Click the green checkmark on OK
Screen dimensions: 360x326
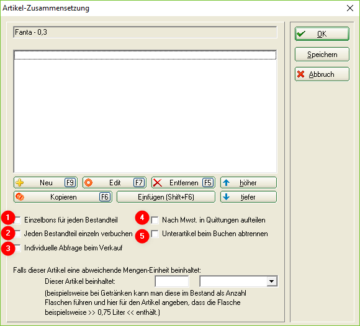pos(301,34)
